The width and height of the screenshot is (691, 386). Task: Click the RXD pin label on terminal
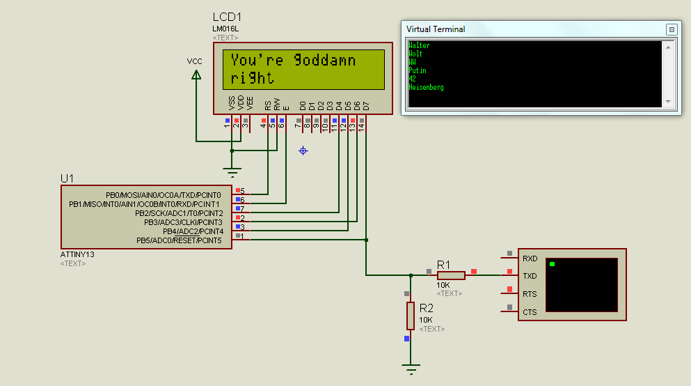tap(530, 258)
